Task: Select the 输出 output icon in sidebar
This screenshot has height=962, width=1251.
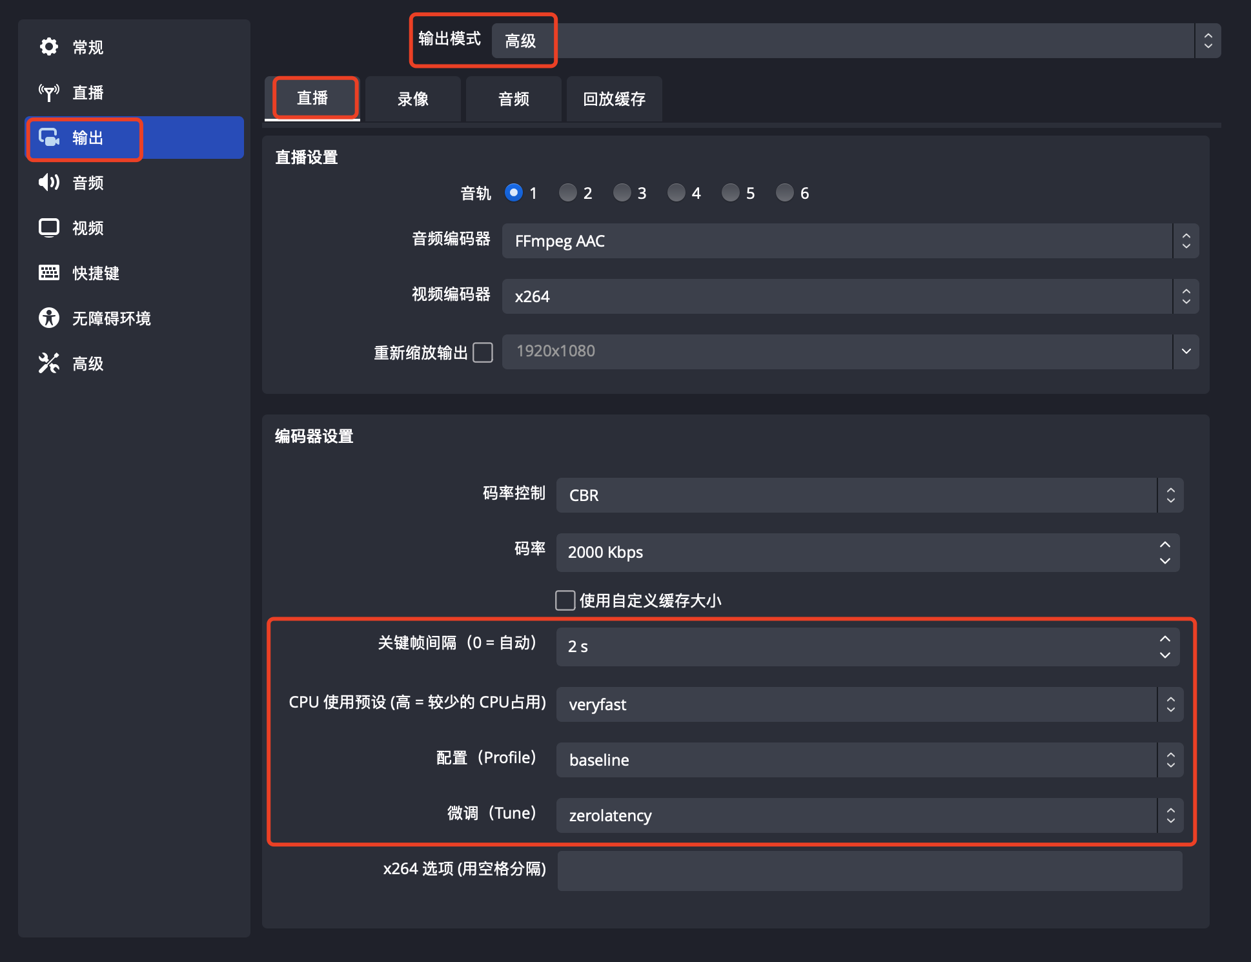Action: point(49,138)
